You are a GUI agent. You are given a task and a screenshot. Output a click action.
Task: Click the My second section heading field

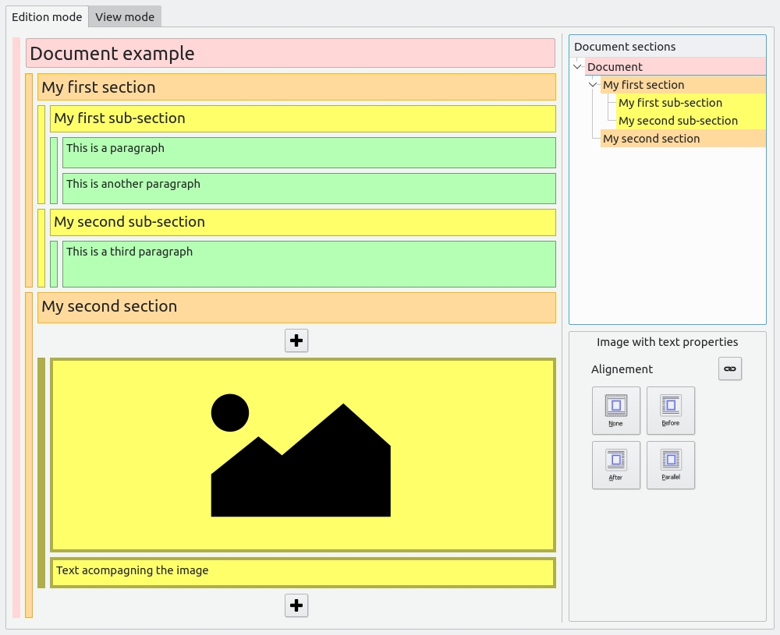pos(296,308)
